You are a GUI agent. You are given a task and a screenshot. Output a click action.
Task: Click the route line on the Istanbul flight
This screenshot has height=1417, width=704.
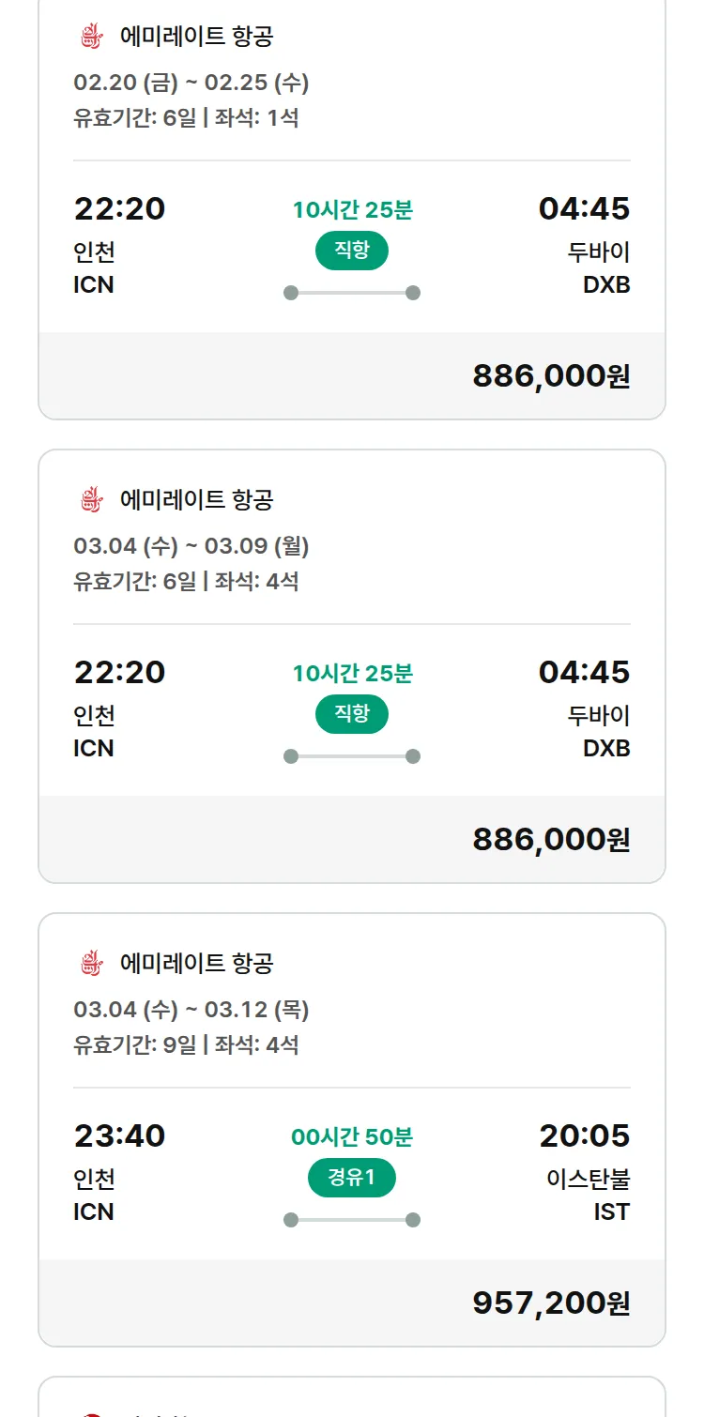coord(352,1220)
